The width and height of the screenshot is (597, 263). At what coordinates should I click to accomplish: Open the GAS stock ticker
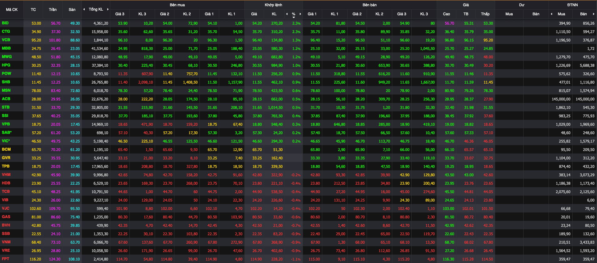[6, 217]
